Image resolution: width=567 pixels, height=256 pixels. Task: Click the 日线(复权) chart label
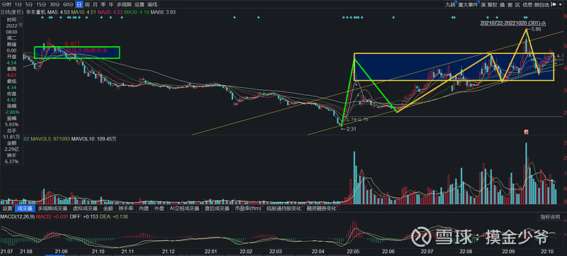click(12, 12)
